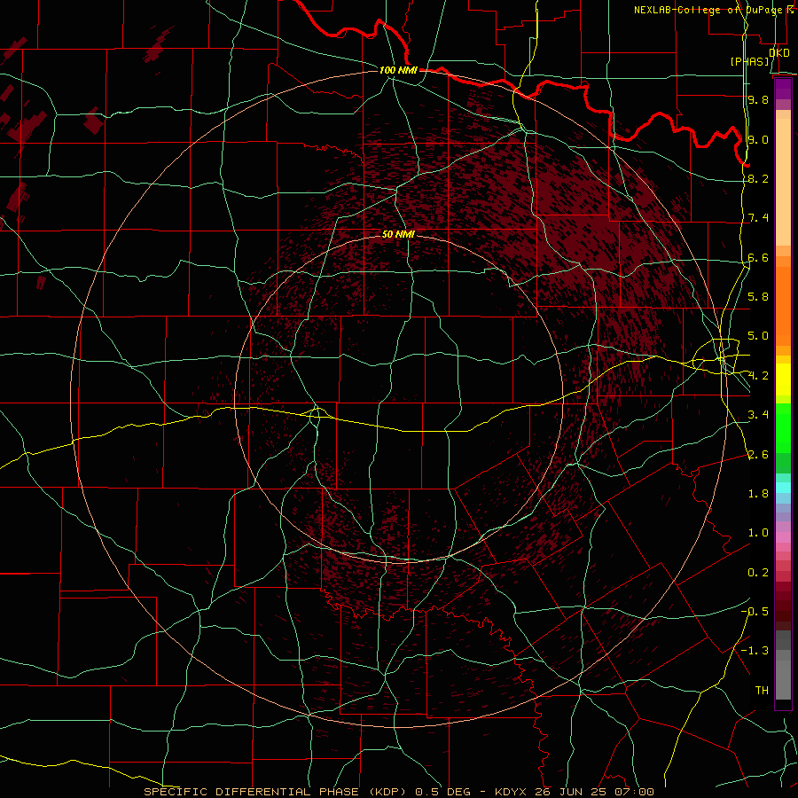Click the 100 NMI range ring label
The height and width of the screenshot is (798, 798).
click(398, 70)
